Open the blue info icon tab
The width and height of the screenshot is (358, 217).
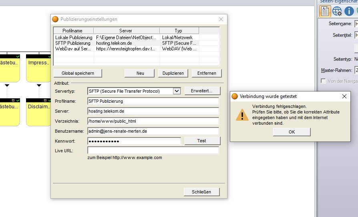(349, 11)
